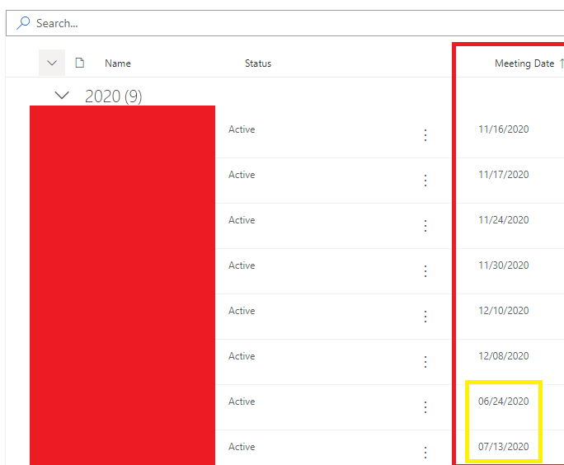Sort by the Status column header
564x465 pixels.
(x=258, y=63)
